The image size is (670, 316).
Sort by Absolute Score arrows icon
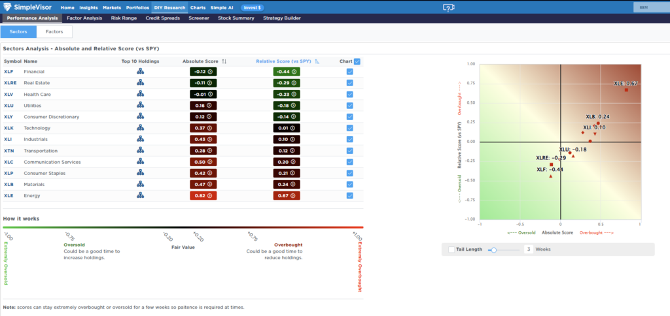[224, 61]
